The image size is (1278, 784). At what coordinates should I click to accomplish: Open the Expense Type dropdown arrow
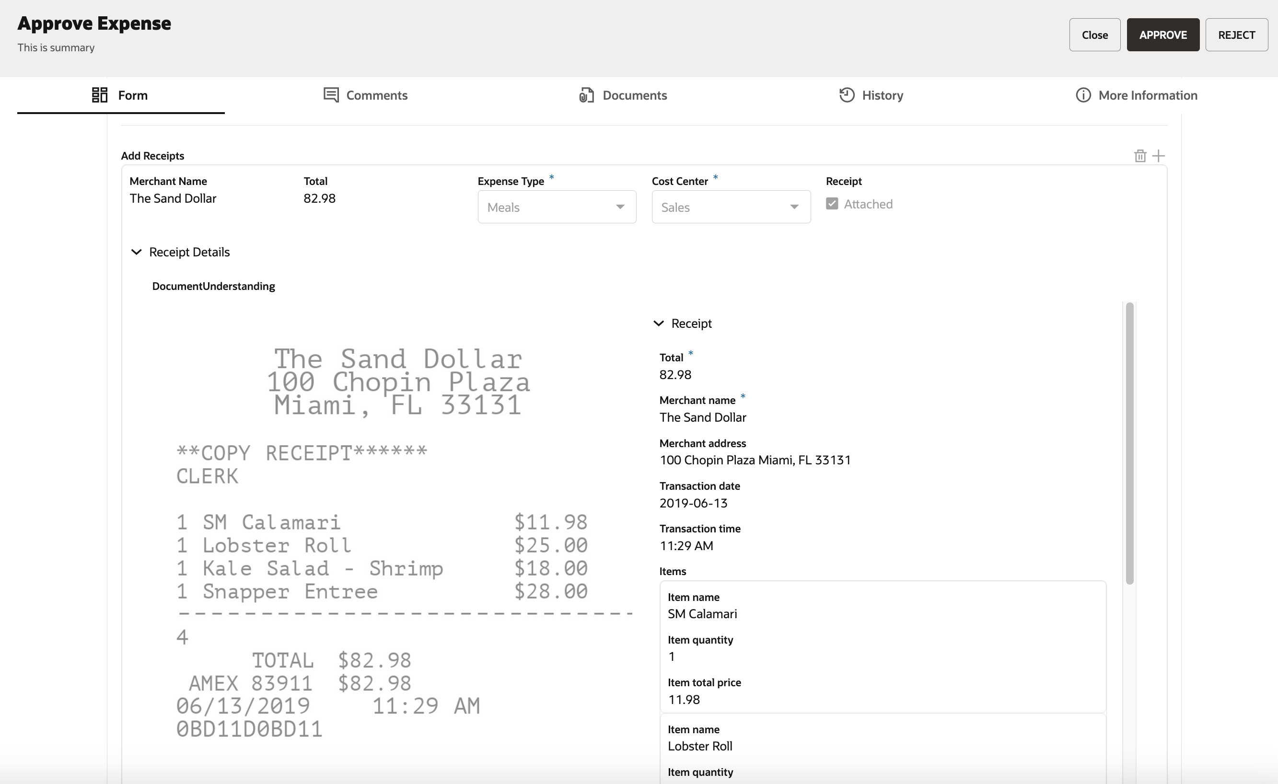tap(620, 207)
